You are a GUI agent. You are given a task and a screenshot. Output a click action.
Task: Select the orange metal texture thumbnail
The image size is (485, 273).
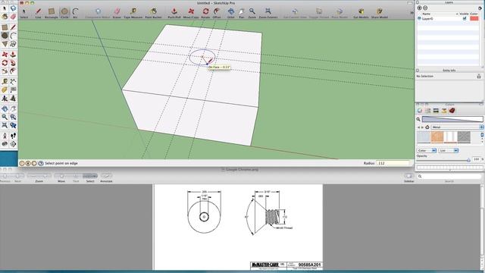437,137
